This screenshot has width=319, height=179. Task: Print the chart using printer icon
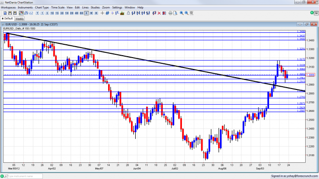tap(170, 13)
